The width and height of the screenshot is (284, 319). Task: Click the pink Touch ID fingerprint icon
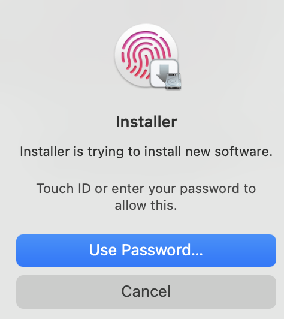coord(146,55)
